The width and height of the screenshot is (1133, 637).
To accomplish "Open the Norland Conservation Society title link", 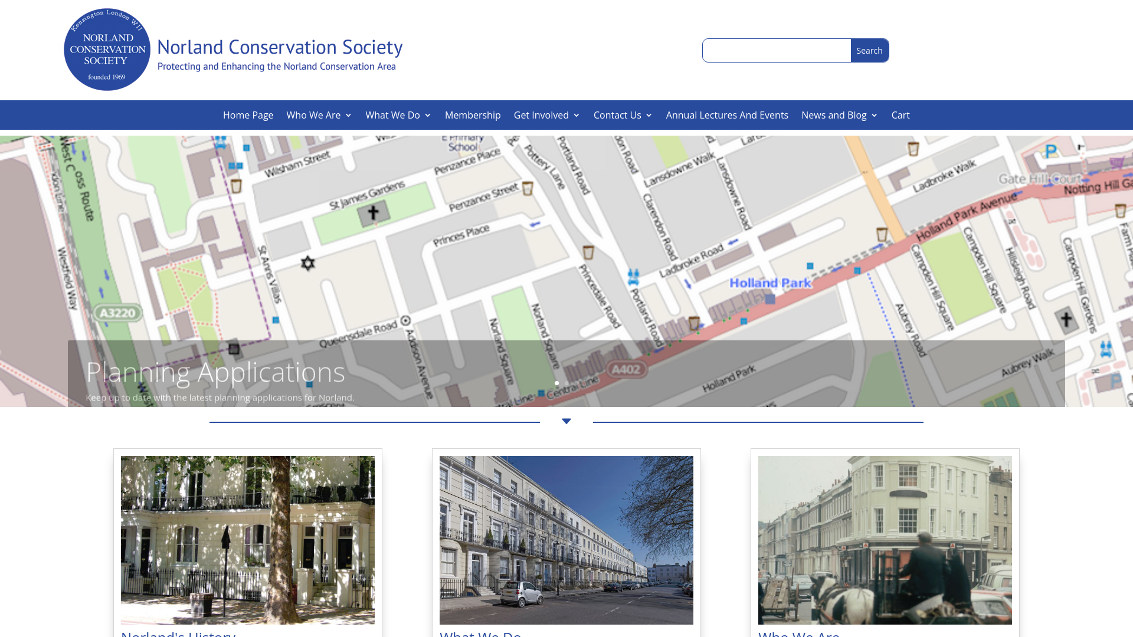I will coord(280,47).
